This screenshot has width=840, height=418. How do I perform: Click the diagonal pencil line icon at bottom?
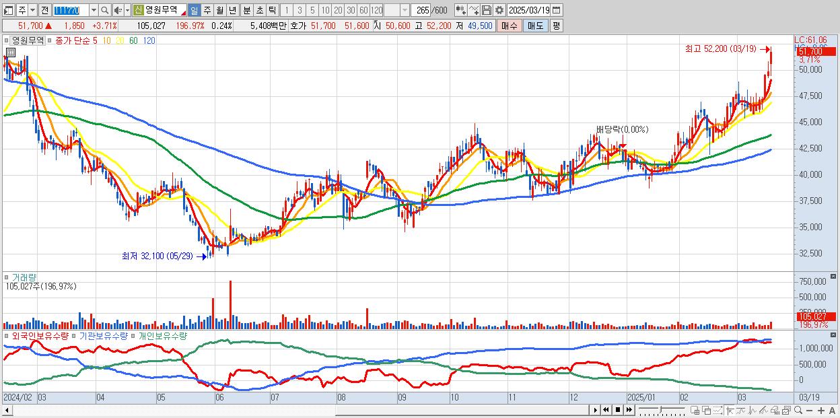pyautogui.click(x=763, y=411)
